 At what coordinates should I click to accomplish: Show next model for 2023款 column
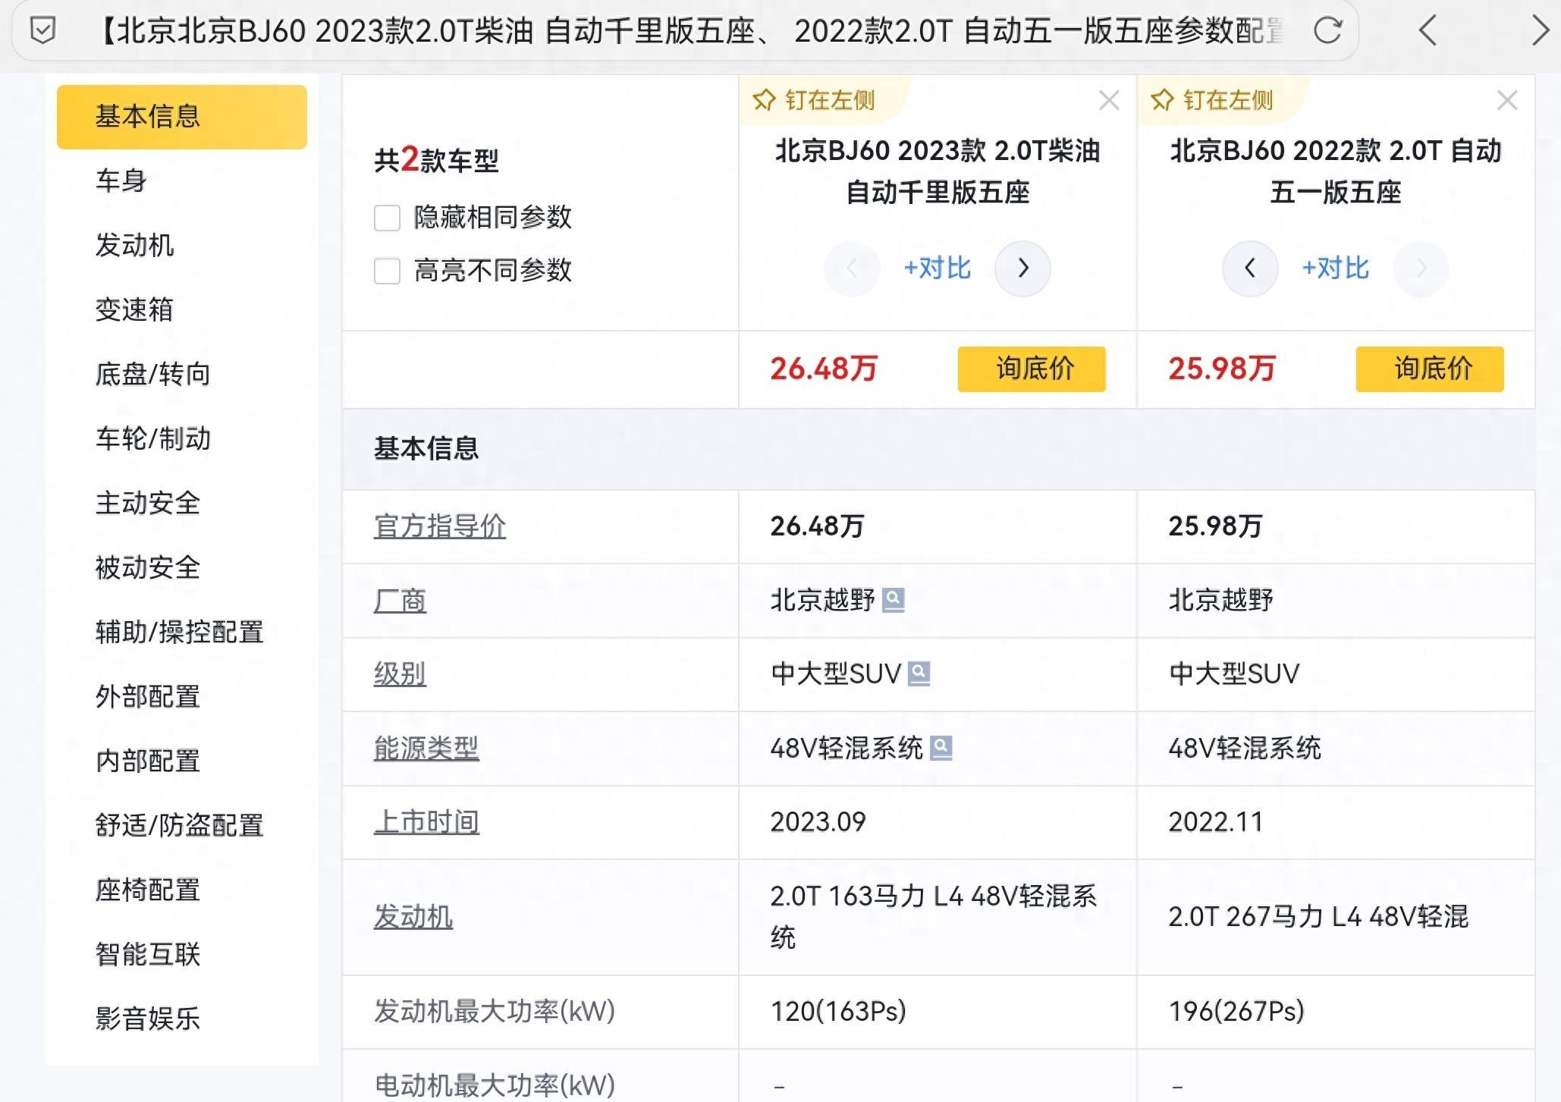[1022, 268]
